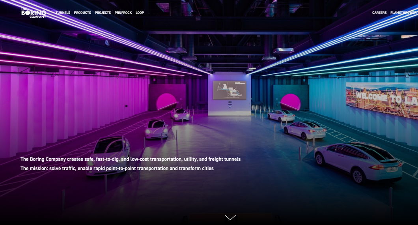
Task: Open the Tunnels menu item
Action: [63, 13]
